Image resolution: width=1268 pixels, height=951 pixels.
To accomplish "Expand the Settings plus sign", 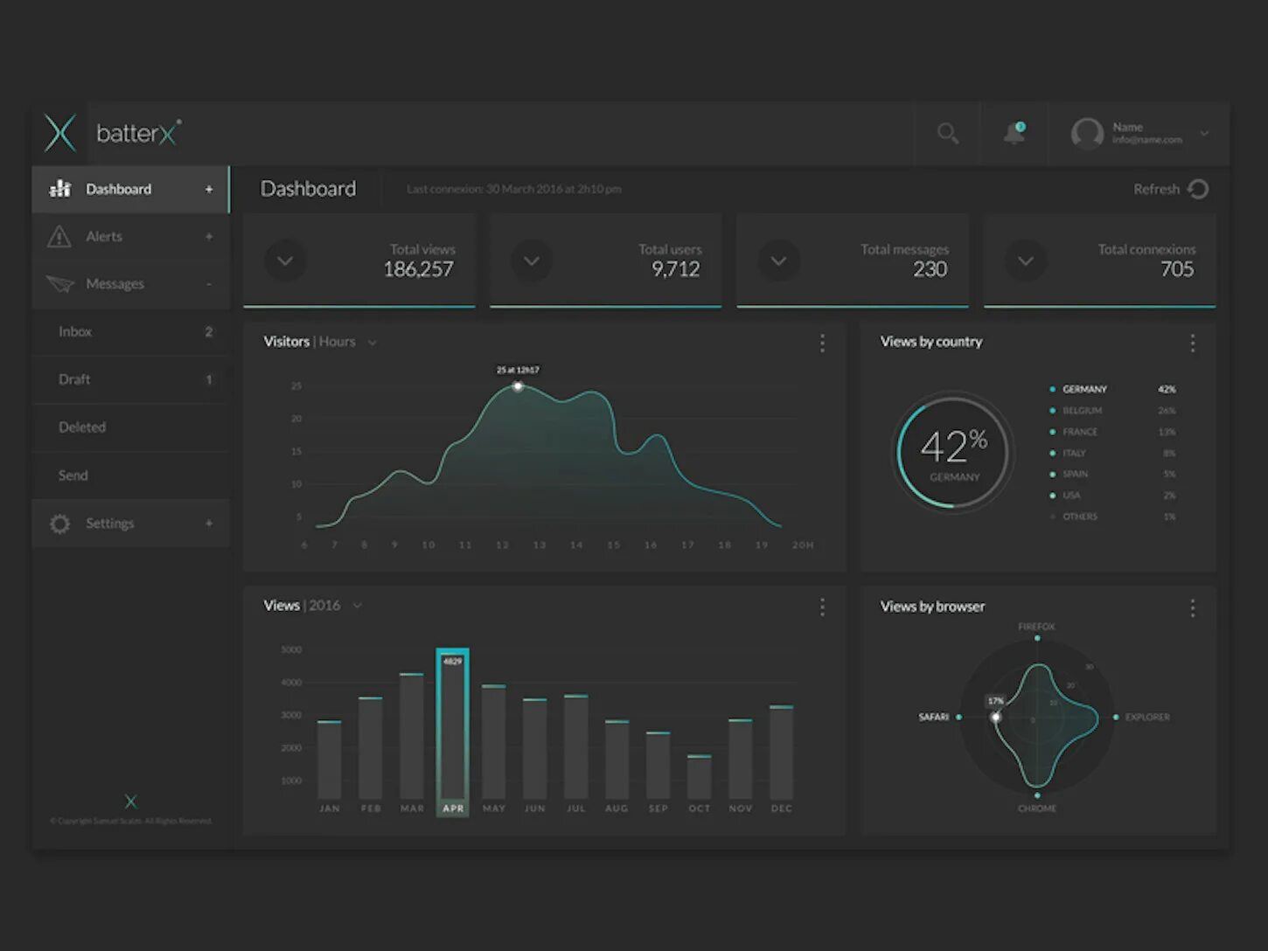I will (x=209, y=524).
